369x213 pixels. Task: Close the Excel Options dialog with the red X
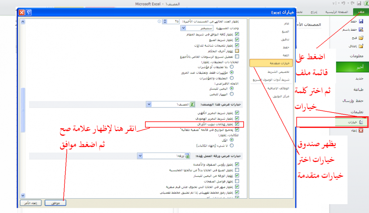(x=21, y=13)
